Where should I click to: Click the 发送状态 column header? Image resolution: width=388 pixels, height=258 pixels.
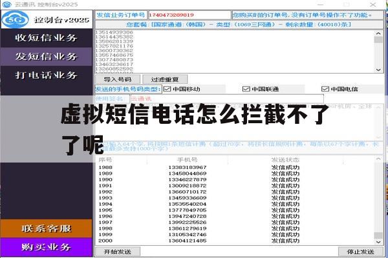[x=285, y=160]
